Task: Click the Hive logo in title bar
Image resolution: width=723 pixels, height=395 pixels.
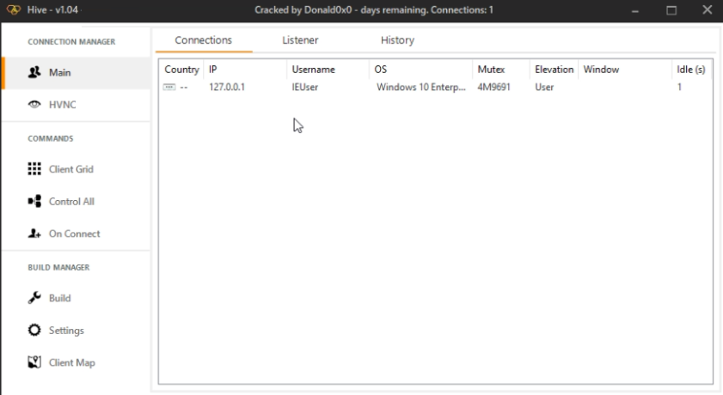Action: [x=12, y=9]
